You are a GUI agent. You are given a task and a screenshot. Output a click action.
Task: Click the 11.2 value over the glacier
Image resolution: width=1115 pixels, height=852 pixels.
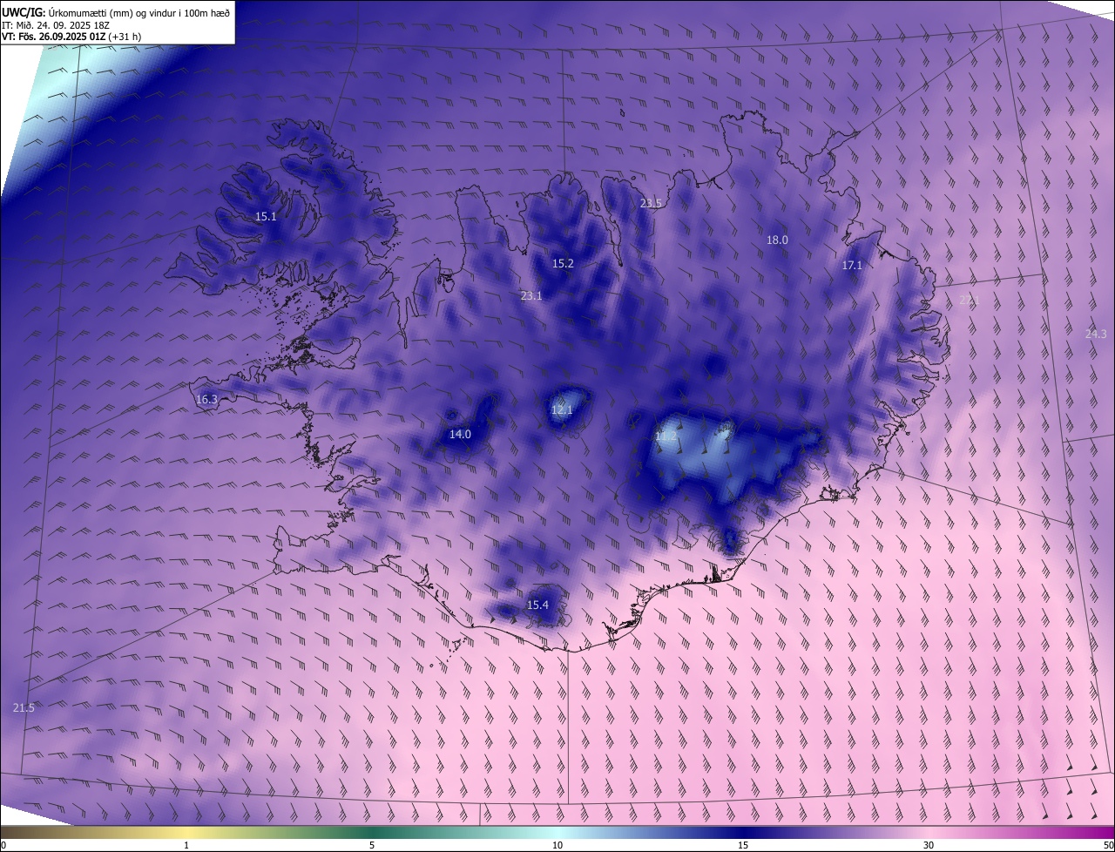666,436
